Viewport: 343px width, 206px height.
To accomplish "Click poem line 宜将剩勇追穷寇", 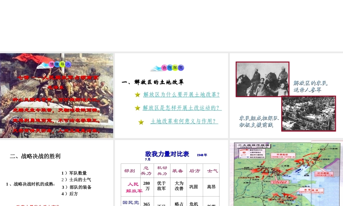I will click(33, 121).
